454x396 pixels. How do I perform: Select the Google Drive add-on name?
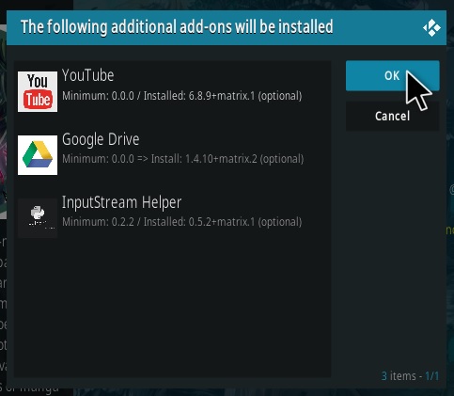click(x=101, y=139)
